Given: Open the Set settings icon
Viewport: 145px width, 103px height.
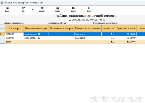Looking at the screenshot, I should pyautogui.click(x=23, y=8).
